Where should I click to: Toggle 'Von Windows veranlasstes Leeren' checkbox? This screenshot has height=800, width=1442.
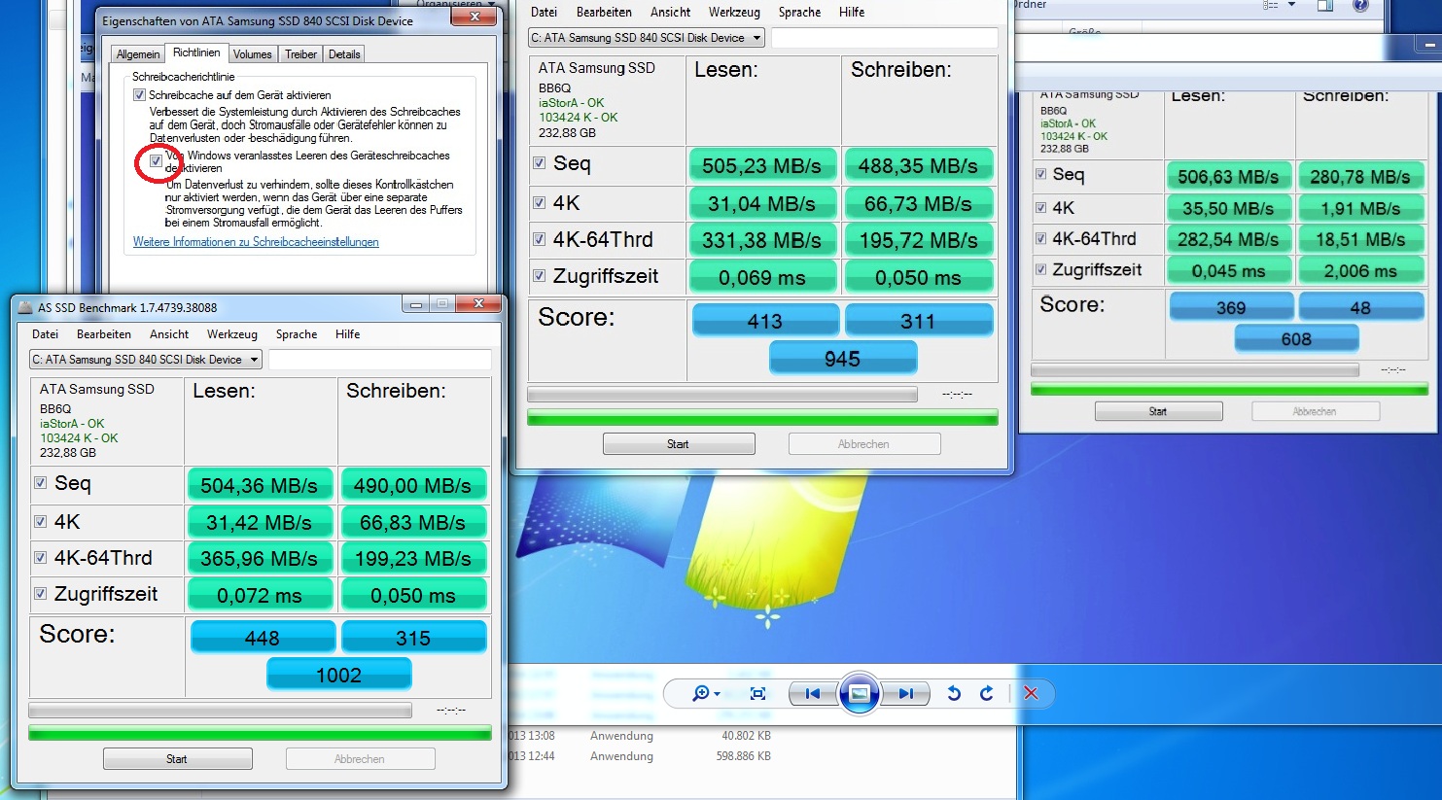[156, 161]
